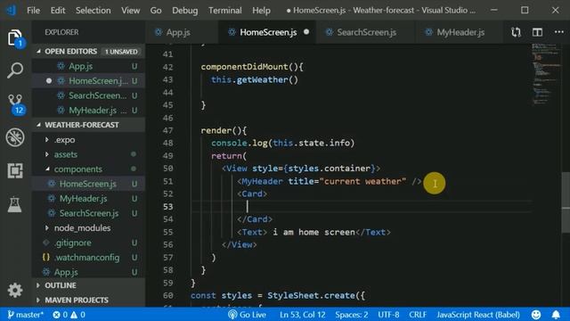The image size is (570, 321).
Task: Open the Edit menu
Action: click(x=58, y=10)
